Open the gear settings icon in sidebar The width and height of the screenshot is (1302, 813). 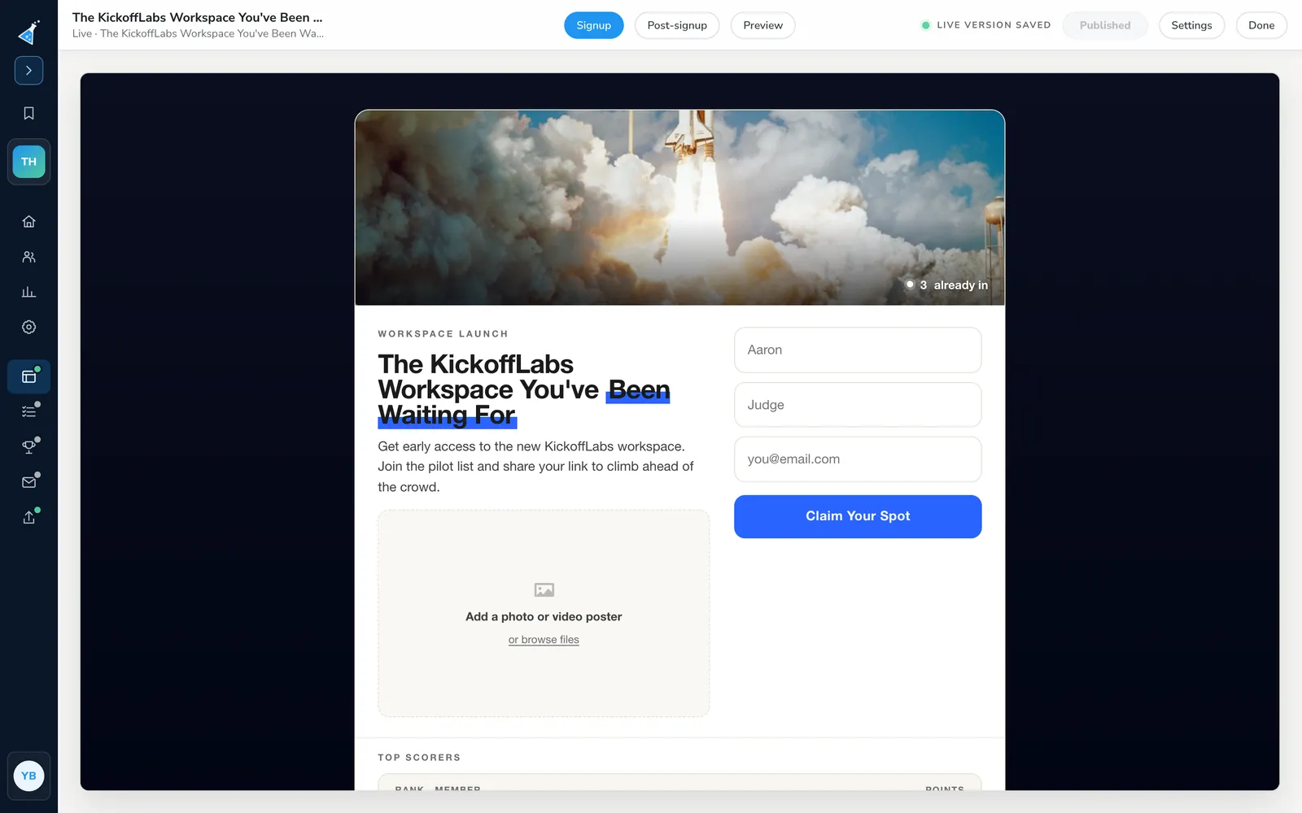coord(28,327)
